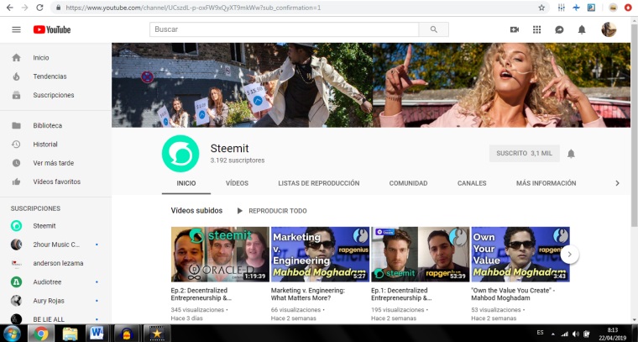Open Audiotree subscription
Image resolution: width=638 pixels, height=342 pixels.
click(x=55, y=282)
